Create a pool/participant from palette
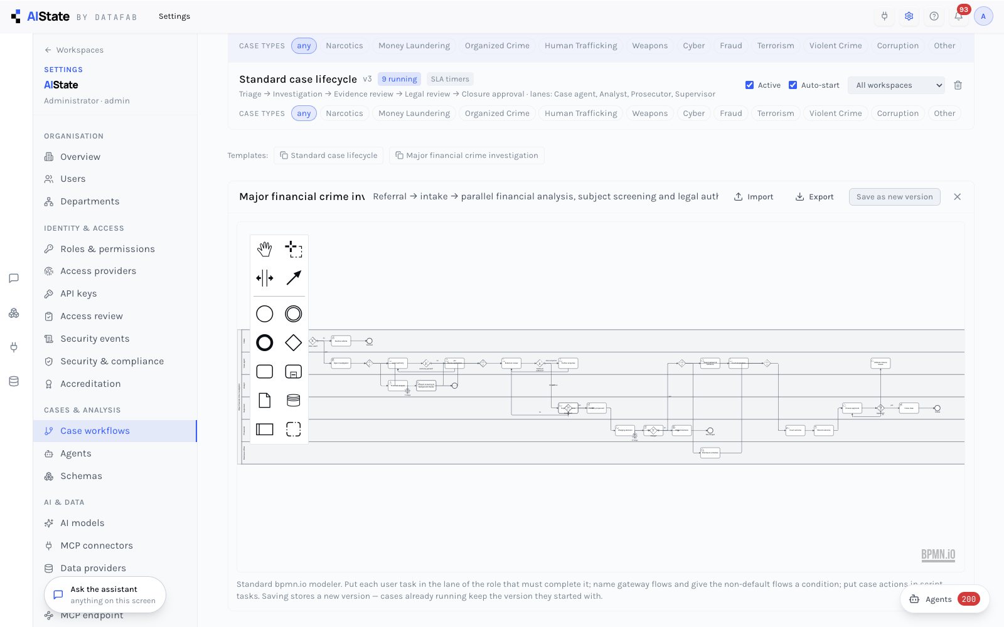The height and width of the screenshot is (627, 1004). (x=265, y=429)
